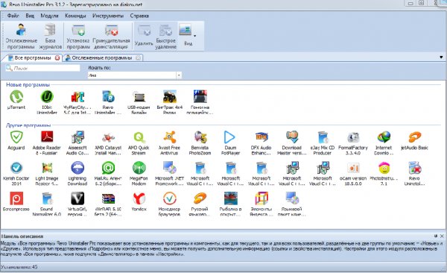The width and height of the screenshot is (447, 273).
Task: Open the Справка menu
Action: 139,16
